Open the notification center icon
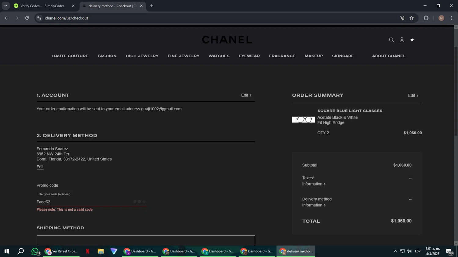This screenshot has height=257, width=458. [x=450, y=252]
